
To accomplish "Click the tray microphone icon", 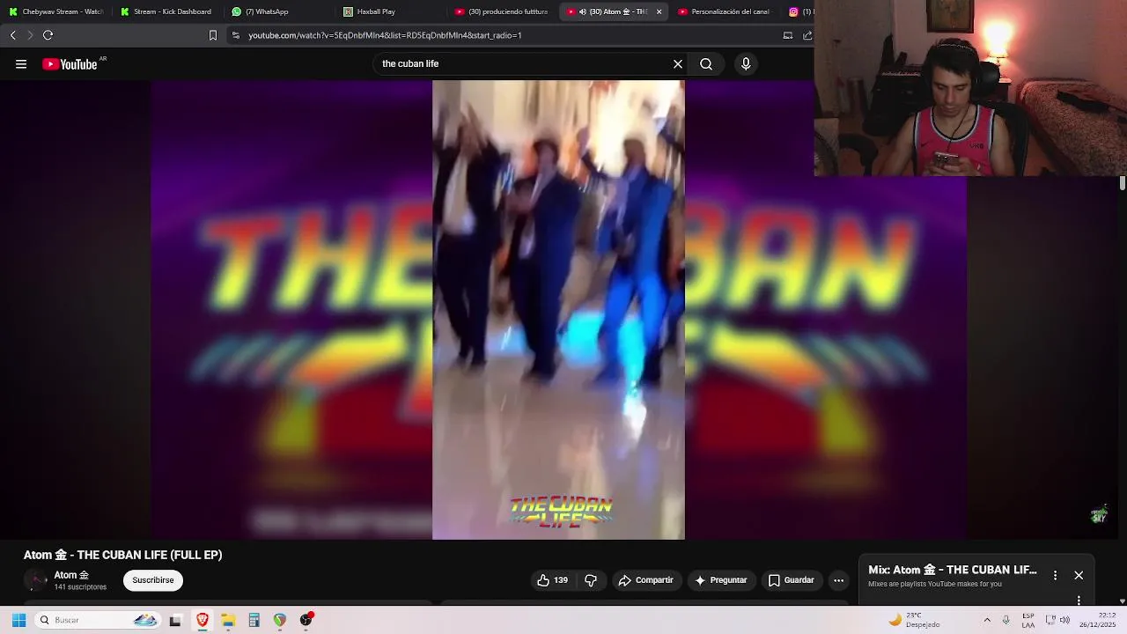I will (x=1006, y=620).
